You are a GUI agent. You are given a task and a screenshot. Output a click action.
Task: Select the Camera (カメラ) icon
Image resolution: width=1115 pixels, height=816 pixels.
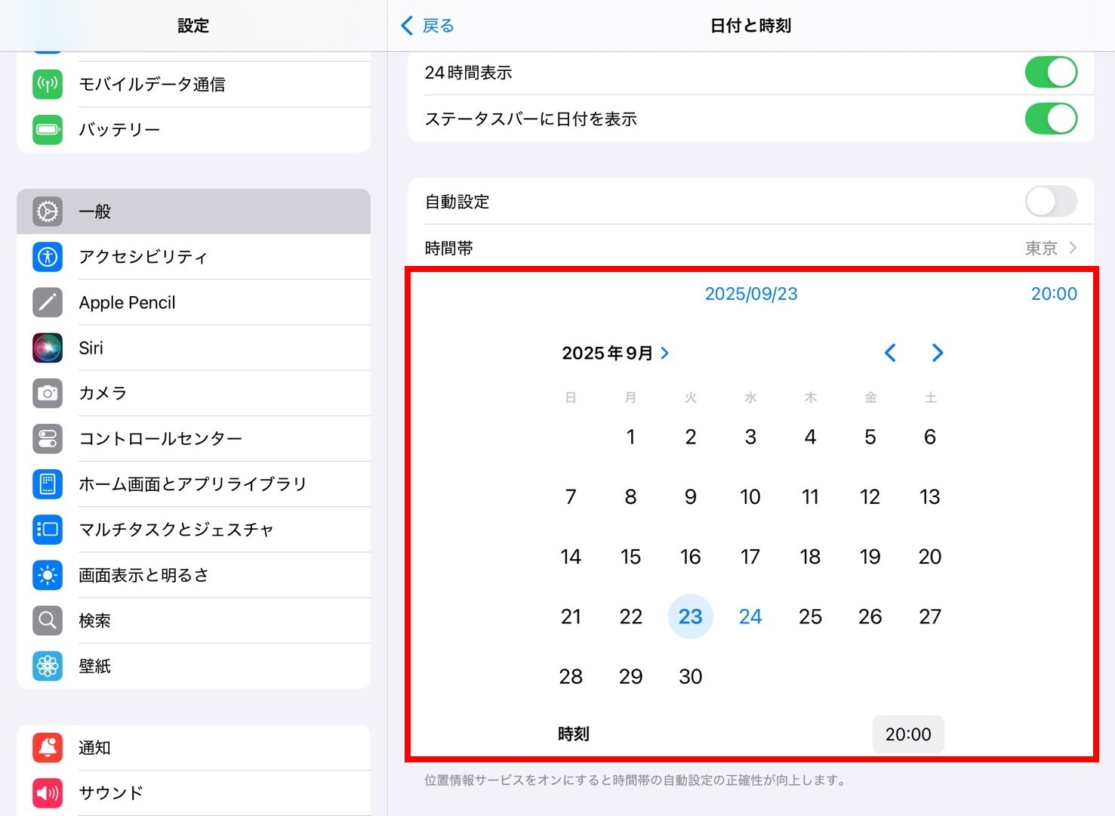[x=48, y=394]
